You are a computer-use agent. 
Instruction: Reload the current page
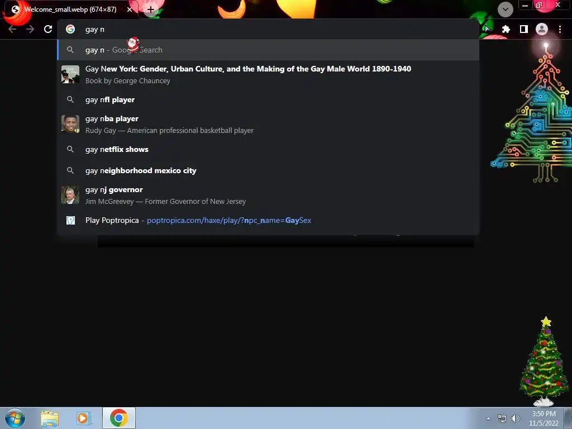pyautogui.click(x=48, y=29)
